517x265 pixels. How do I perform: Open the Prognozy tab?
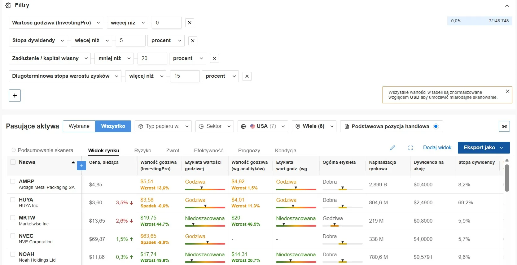coord(249,150)
